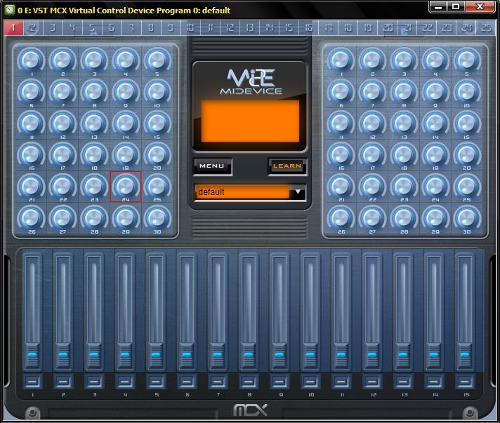The height and width of the screenshot is (423, 500).
Task: Click knob 25 in right knob bank
Action: tap(466, 186)
